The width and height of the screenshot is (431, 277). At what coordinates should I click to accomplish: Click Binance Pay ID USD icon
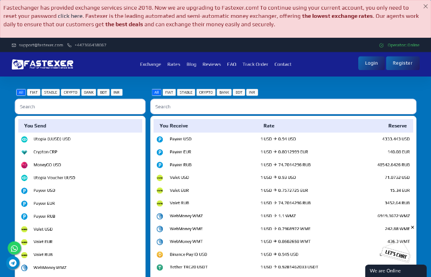(160, 254)
